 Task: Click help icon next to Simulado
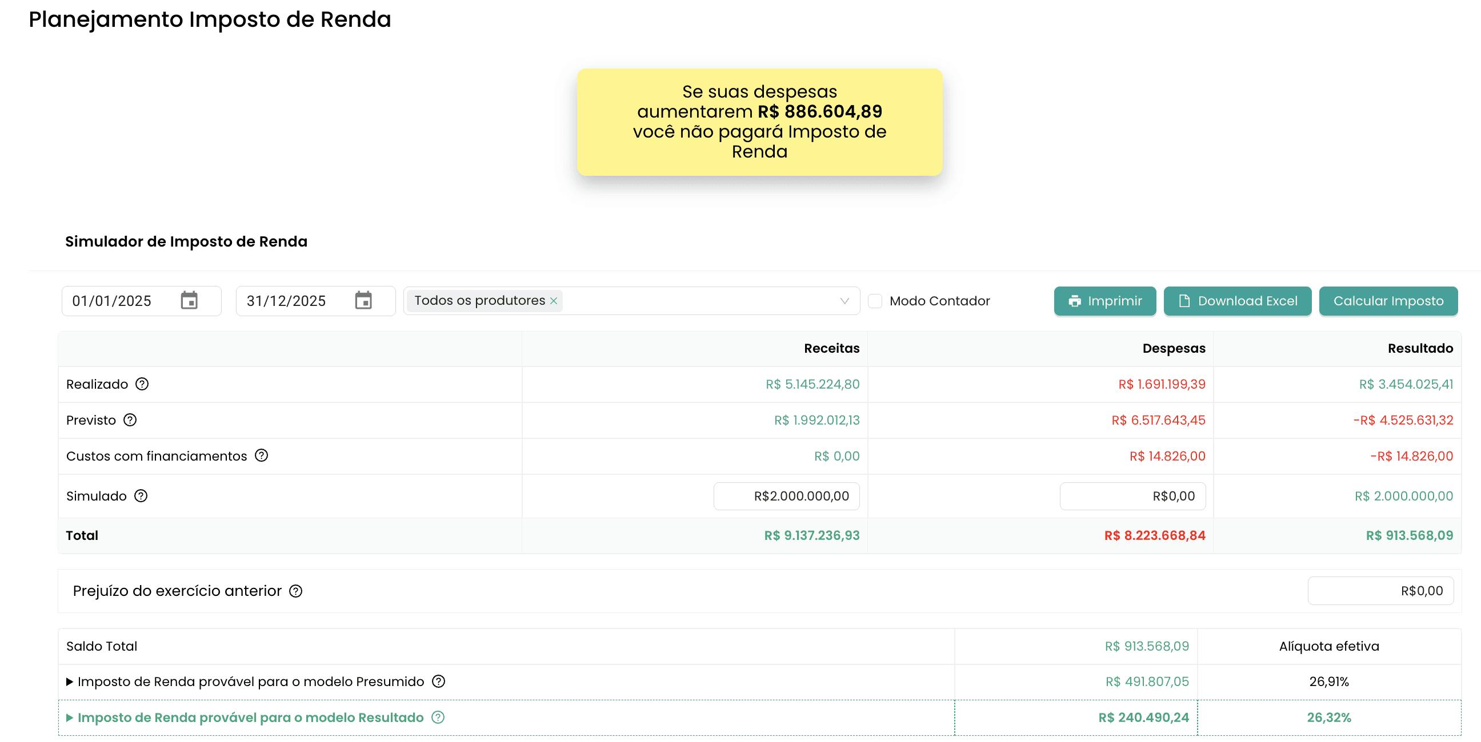pos(141,495)
